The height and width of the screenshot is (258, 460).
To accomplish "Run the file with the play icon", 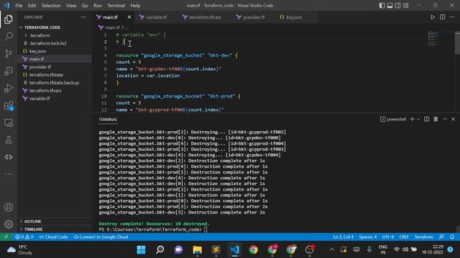I will [433, 17].
